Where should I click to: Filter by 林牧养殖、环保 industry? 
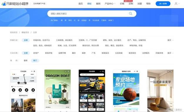136,46
